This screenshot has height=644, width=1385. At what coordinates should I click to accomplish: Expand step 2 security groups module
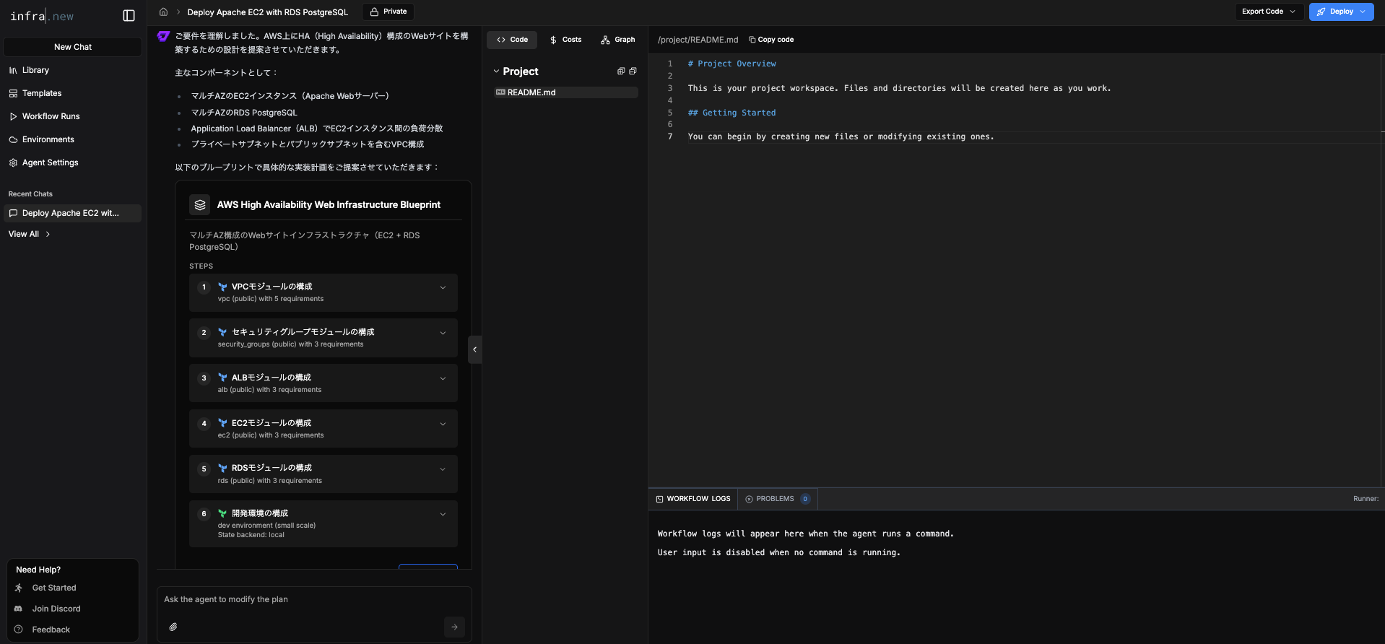point(443,333)
